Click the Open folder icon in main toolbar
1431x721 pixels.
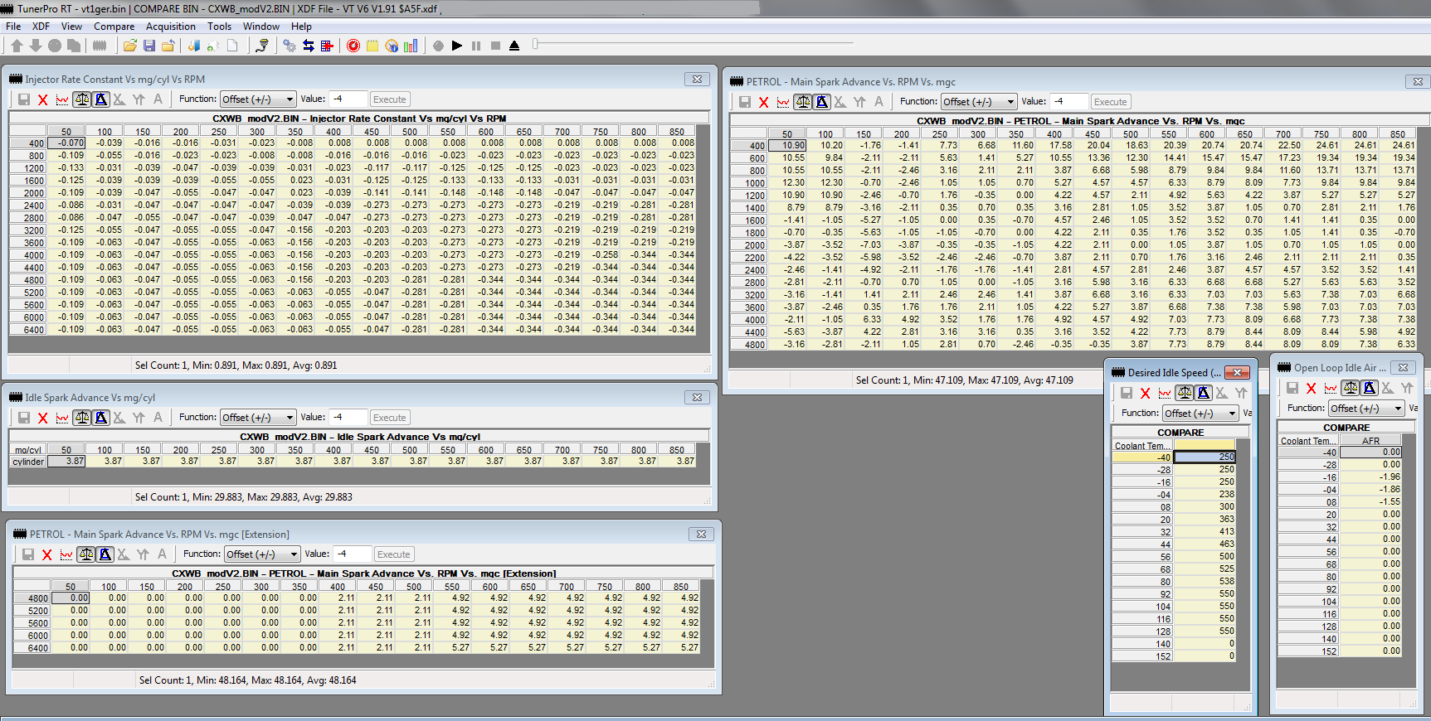(x=130, y=46)
